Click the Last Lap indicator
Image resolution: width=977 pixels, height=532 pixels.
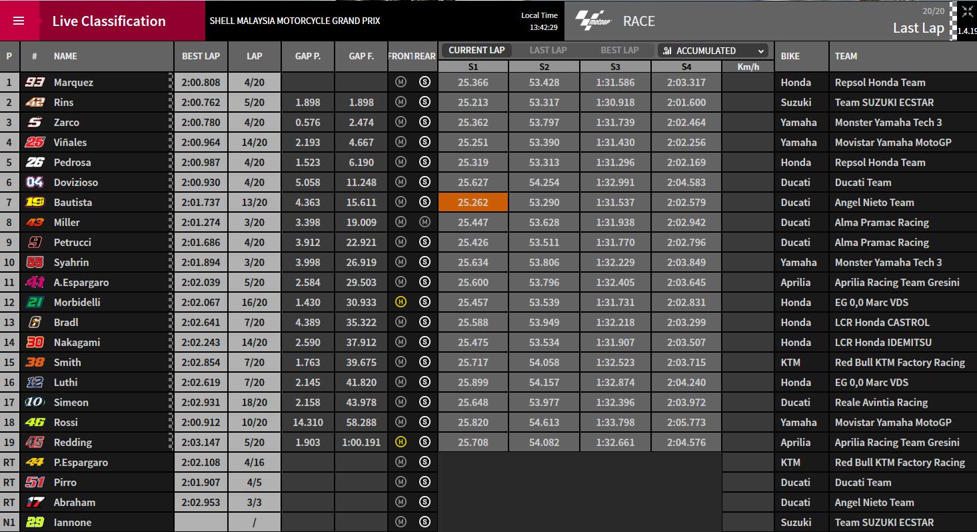tap(918, 28)
